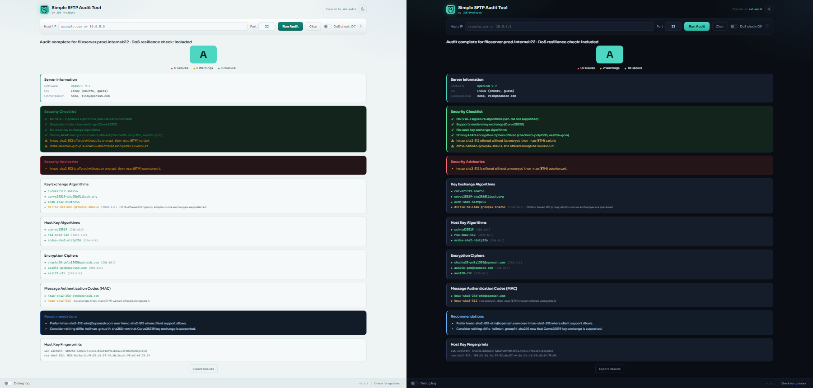This screenshot has width=813, height=388.
Task: Click 'curve25519-sha256@libssh.org' in light window
Action: [72, 197]
